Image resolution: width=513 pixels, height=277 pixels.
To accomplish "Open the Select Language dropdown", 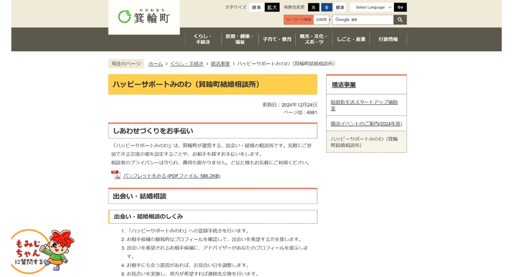I will point(373,7).
